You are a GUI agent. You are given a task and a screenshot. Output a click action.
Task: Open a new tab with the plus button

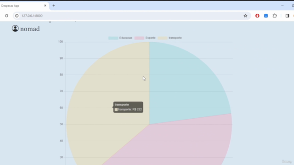point(54,5)
